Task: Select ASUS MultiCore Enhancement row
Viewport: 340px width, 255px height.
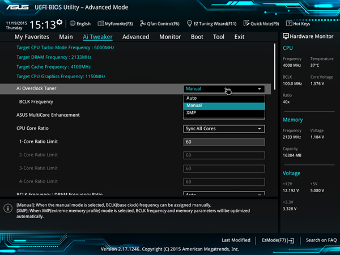Action: (x=48, y=115)
